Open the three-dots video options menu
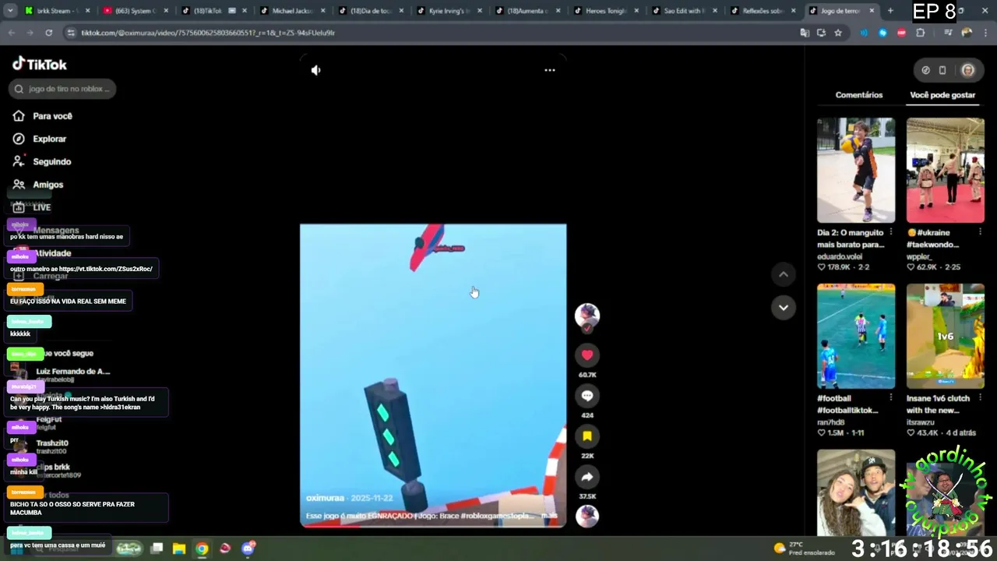The image size is (997, 561). [550, 70]
